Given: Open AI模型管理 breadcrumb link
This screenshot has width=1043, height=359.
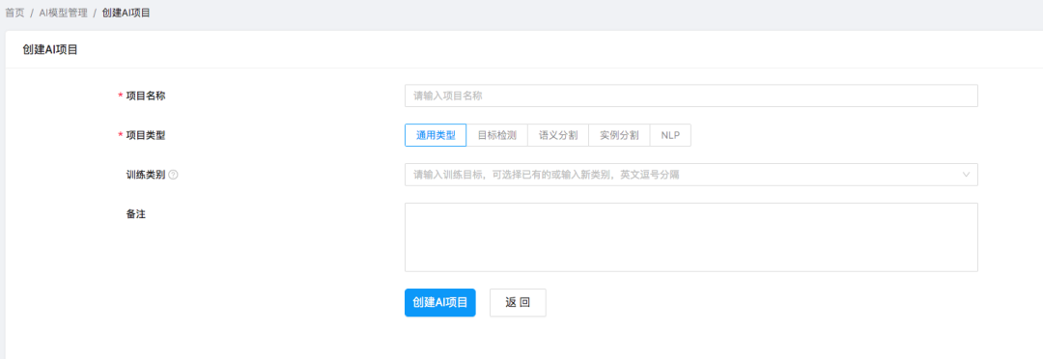Looking at the screenshot, I should [x=63, y=13].
